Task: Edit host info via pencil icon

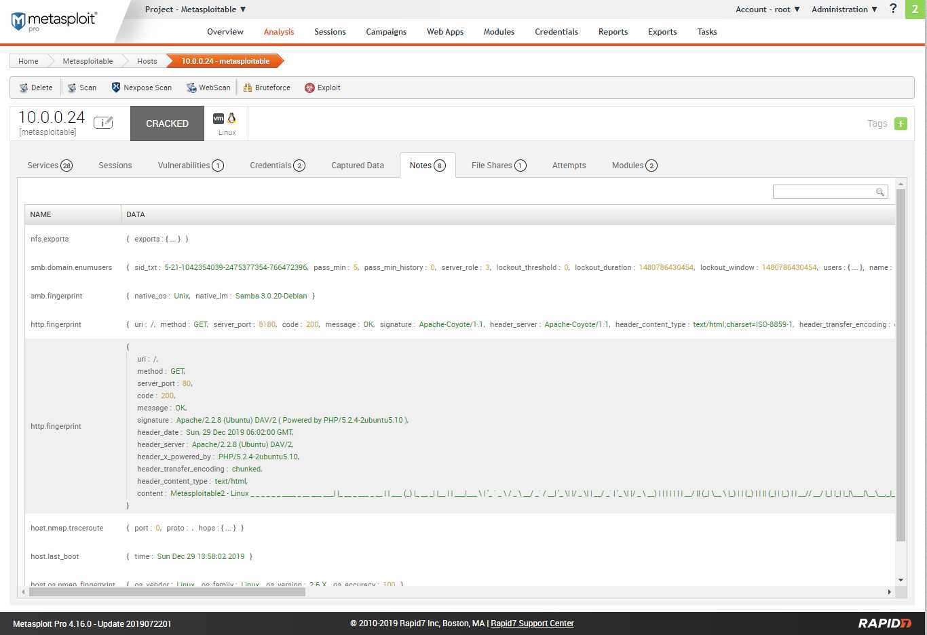Action: pyautogui.click(x=103, y=122)
